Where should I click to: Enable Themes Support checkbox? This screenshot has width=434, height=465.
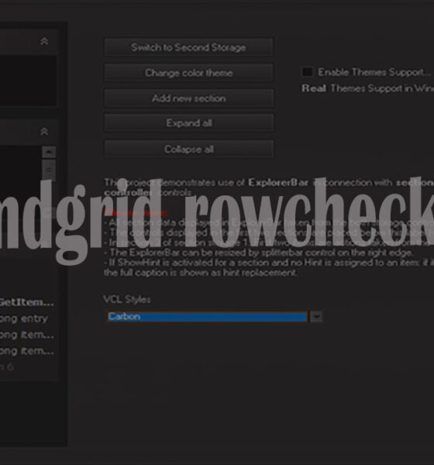308,72
